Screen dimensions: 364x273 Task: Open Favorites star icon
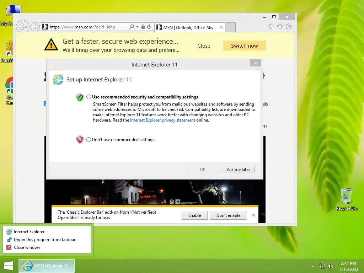[280, 26]
